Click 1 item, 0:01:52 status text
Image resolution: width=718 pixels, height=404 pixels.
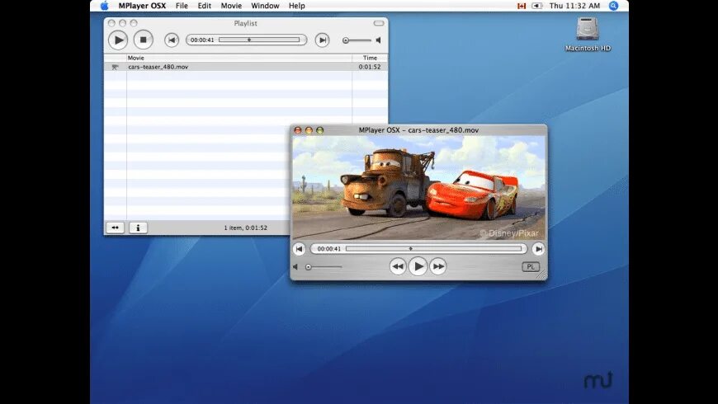coord(245,228)
